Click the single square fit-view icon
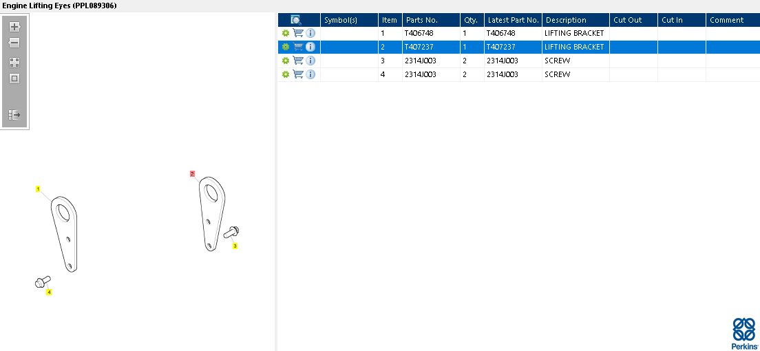 tap(14, 78)
